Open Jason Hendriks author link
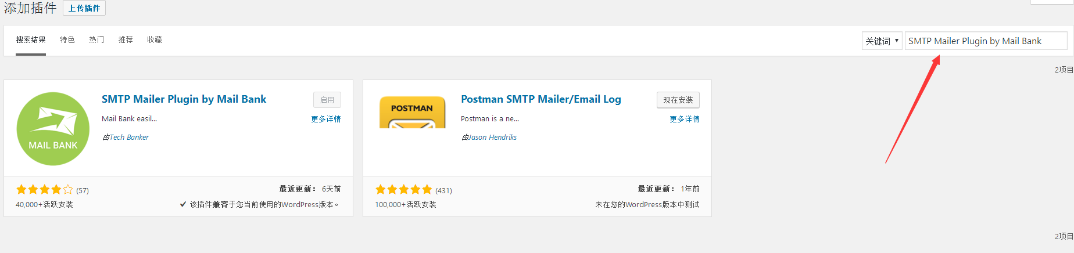 492,138
